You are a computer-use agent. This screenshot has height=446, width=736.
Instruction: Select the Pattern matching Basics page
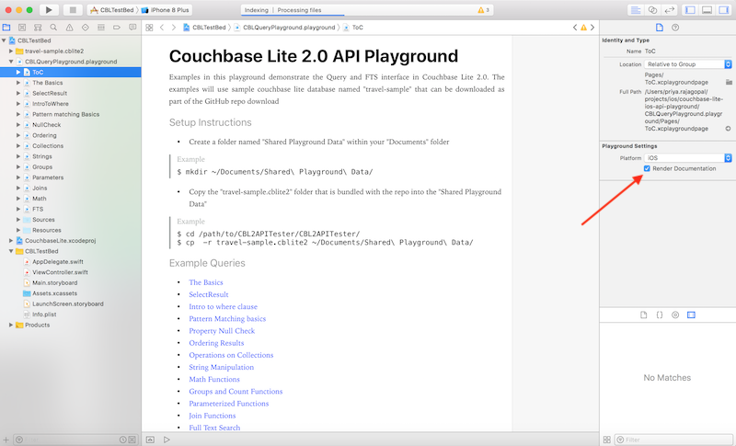pos(65,114)
